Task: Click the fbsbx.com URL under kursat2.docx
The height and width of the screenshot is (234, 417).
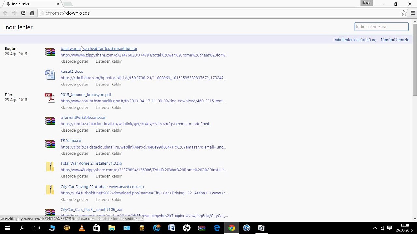Action: [x=143, y=78]
